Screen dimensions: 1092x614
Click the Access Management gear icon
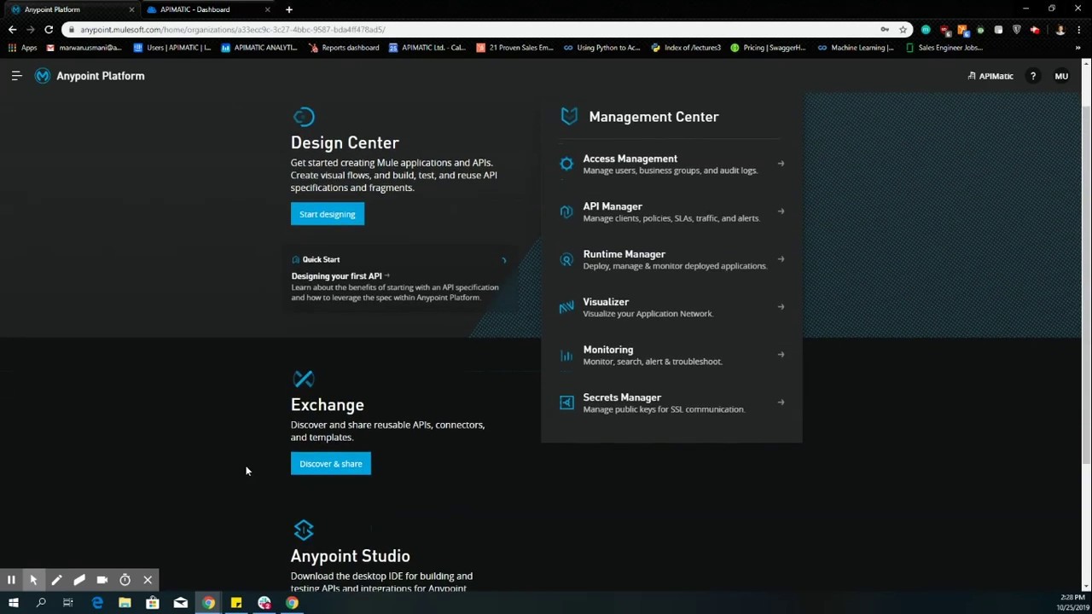click(x=566, y=164)
